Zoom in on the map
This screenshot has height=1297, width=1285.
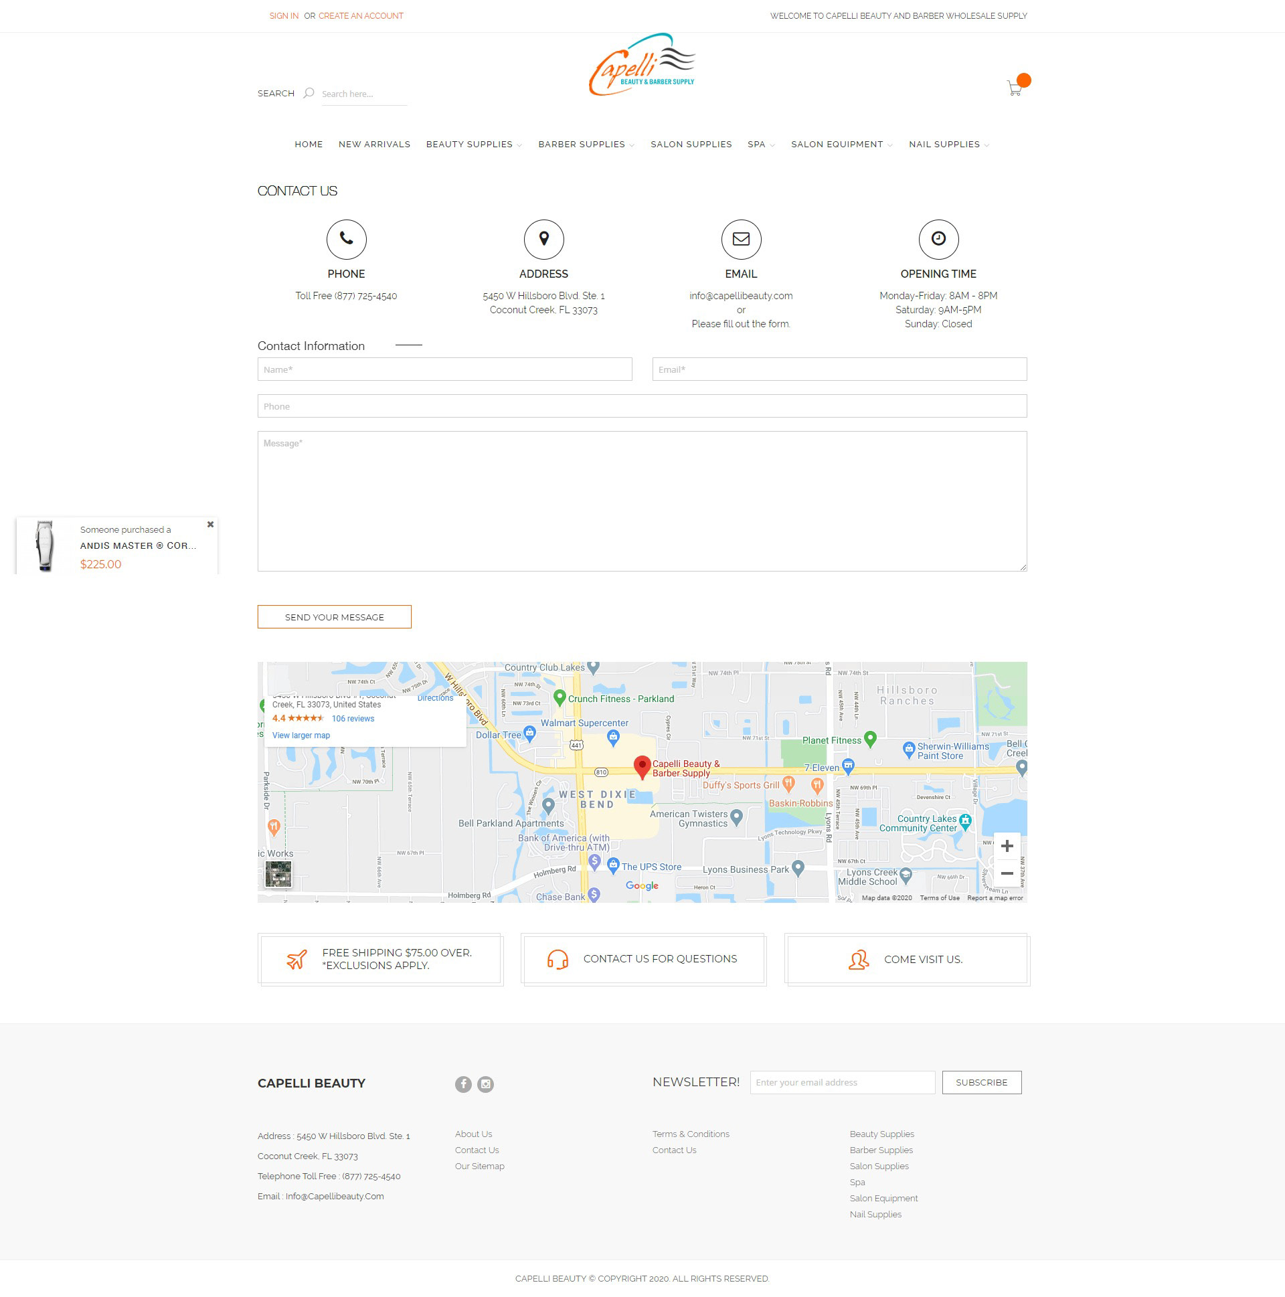[x=1007, y=846]
